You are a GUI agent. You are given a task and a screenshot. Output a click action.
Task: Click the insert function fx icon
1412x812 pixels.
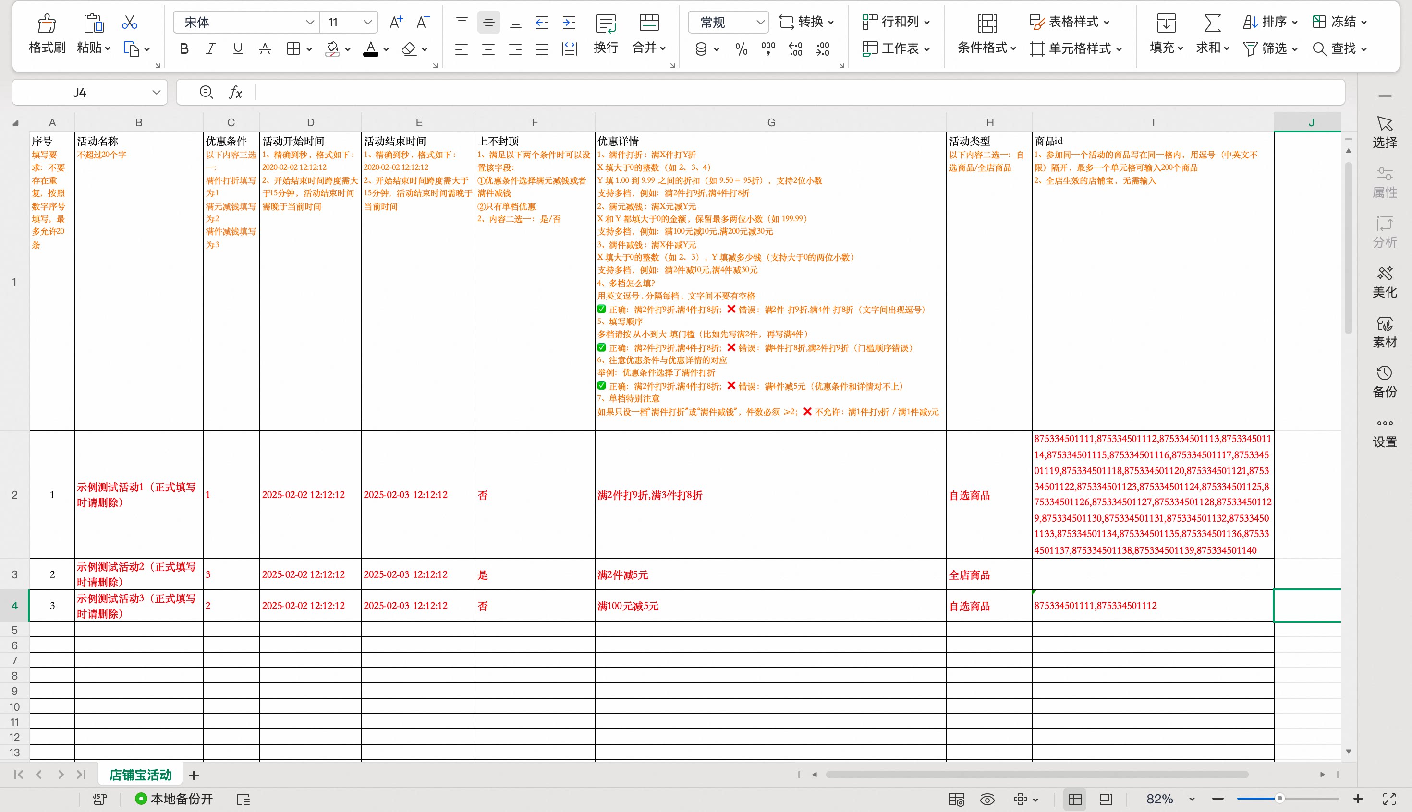(235, 92)
